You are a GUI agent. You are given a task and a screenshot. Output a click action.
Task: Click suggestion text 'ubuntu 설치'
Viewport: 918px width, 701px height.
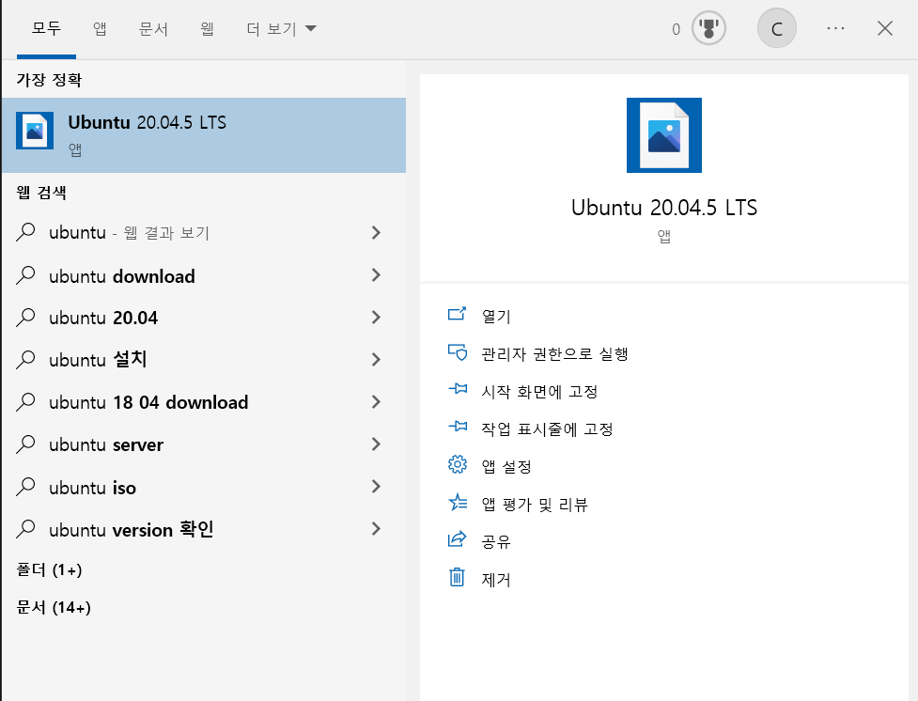(x=98, y=360)
